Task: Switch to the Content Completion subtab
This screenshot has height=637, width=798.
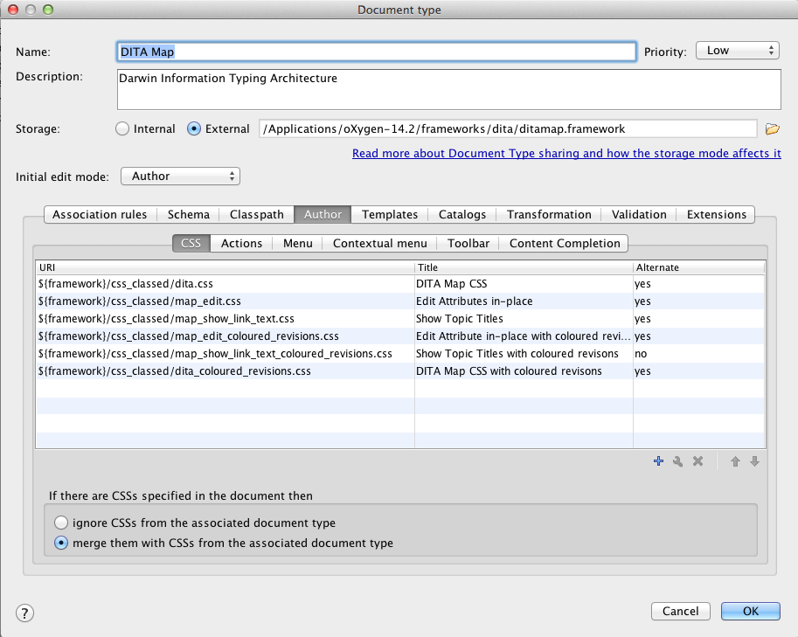Action: click(x=565, y=244)
